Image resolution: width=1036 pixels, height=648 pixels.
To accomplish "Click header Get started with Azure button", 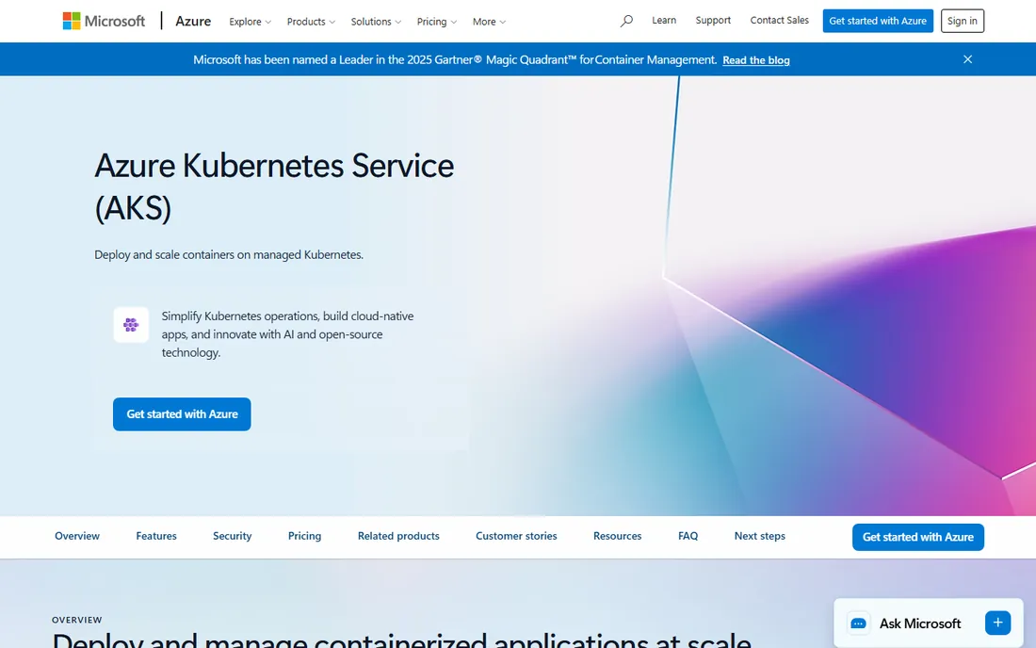I will pos(878,21).
